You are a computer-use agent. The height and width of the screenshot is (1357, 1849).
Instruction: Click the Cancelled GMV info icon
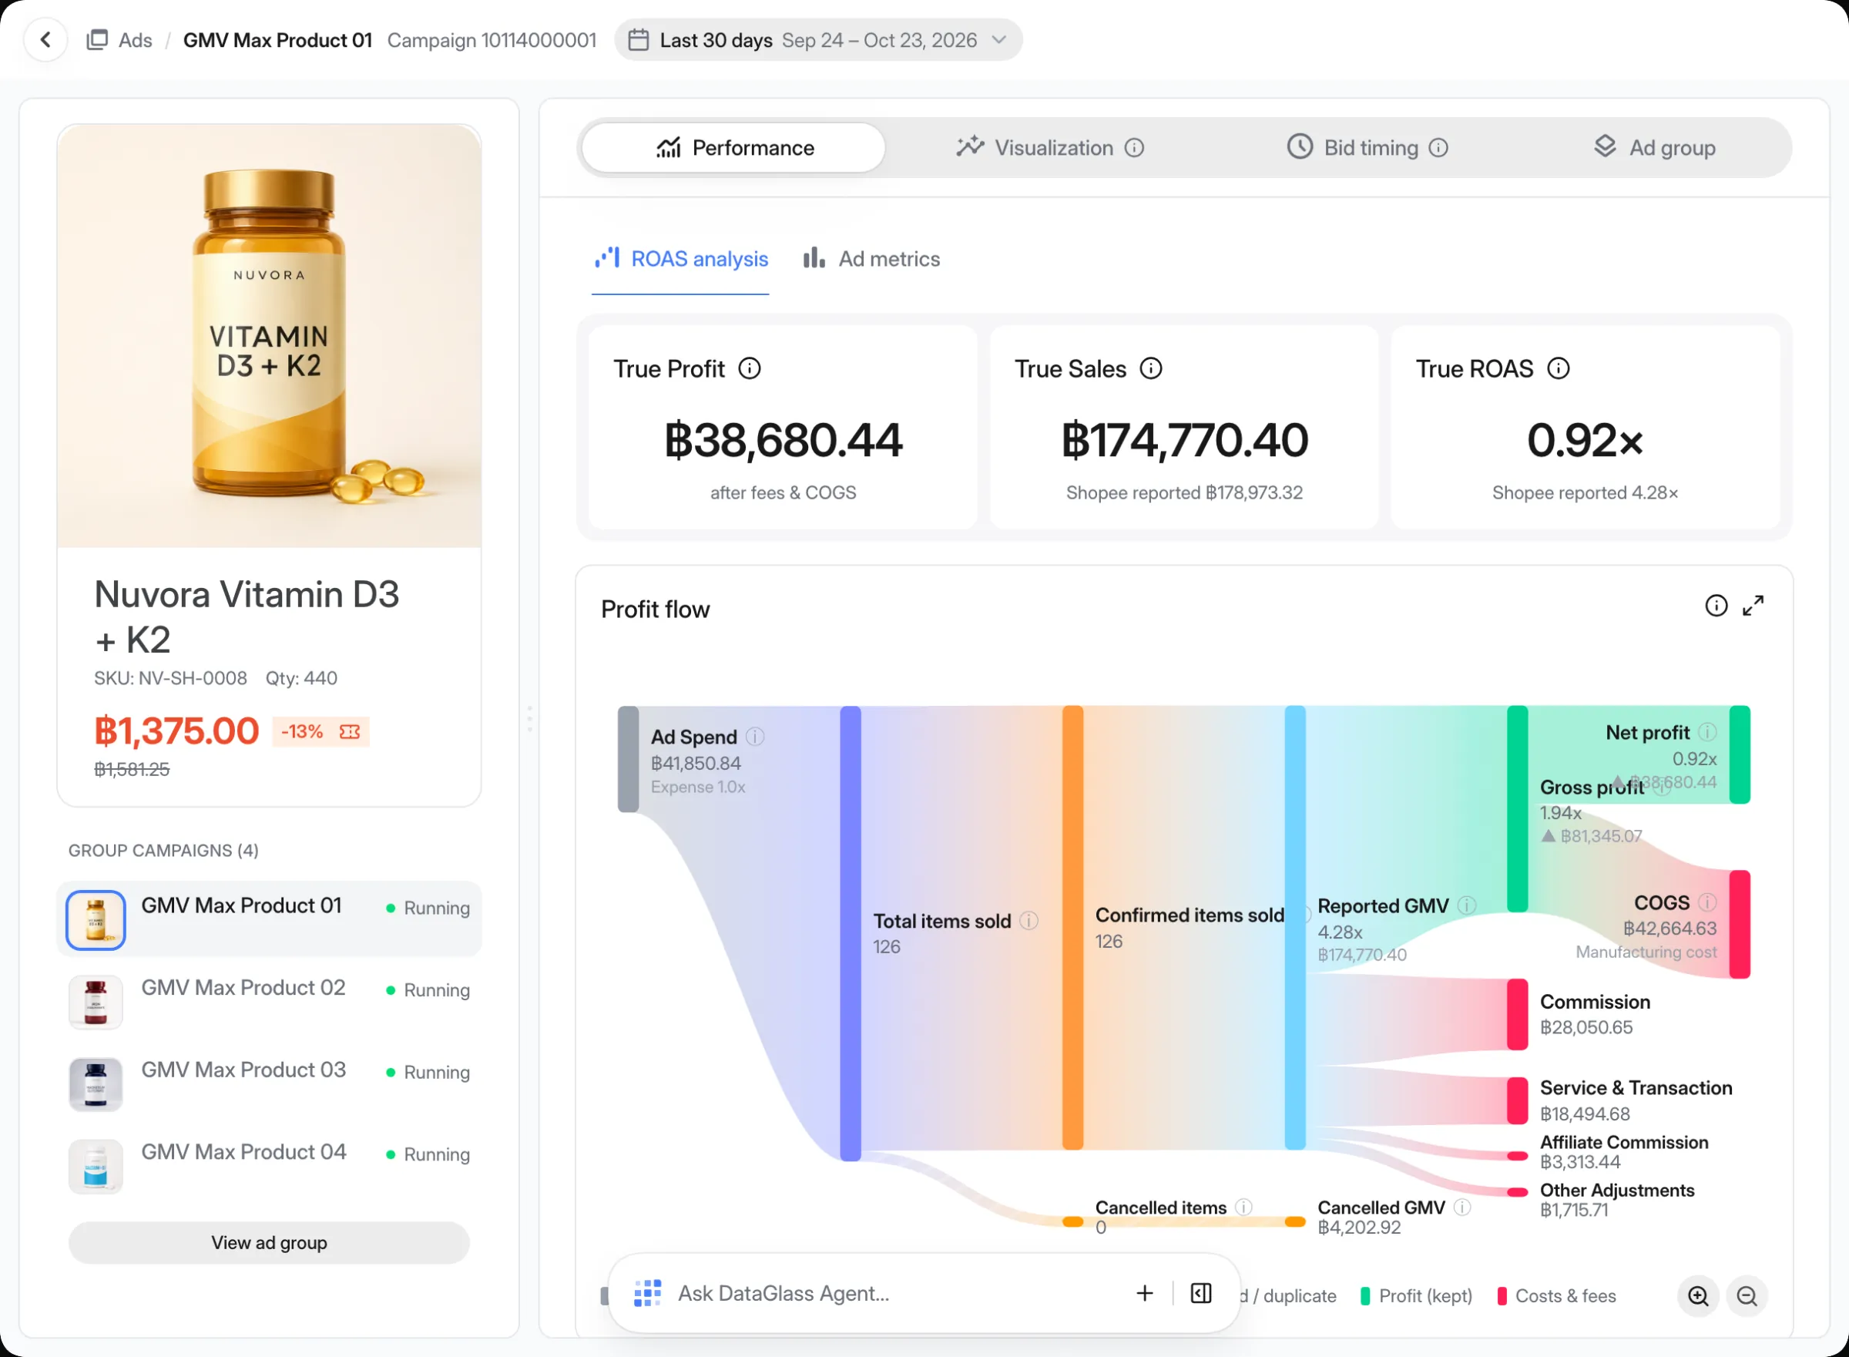1461,1207
